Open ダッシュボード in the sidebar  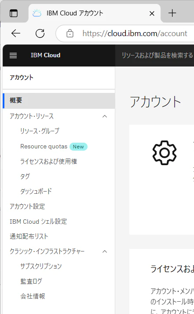click(36, 192)
